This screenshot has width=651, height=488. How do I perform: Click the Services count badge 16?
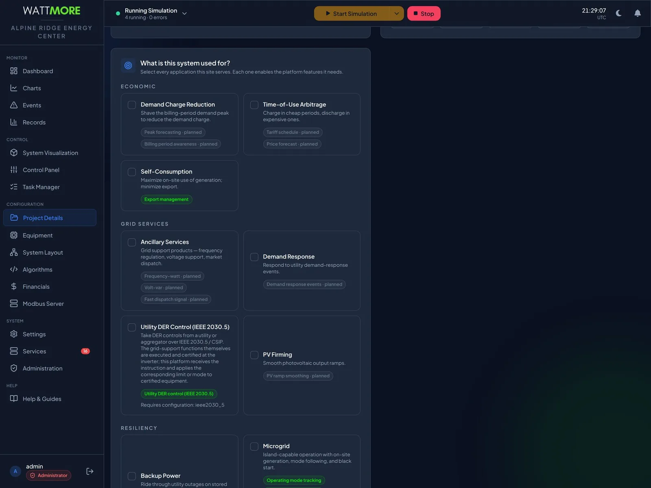85,351
